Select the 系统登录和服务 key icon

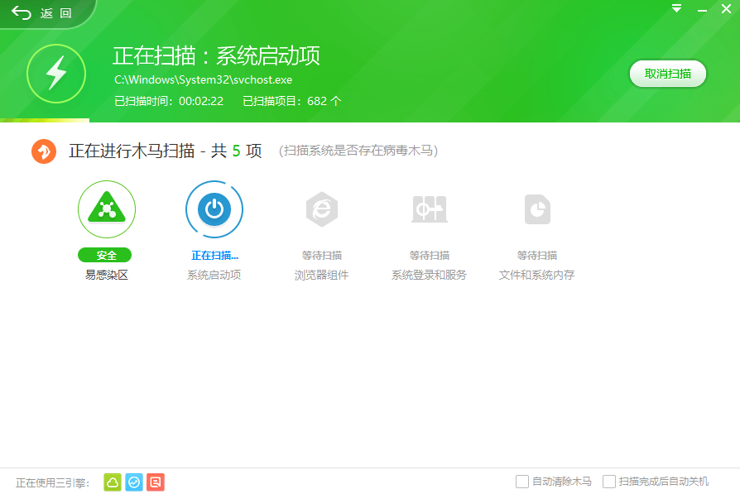[430, 209]
